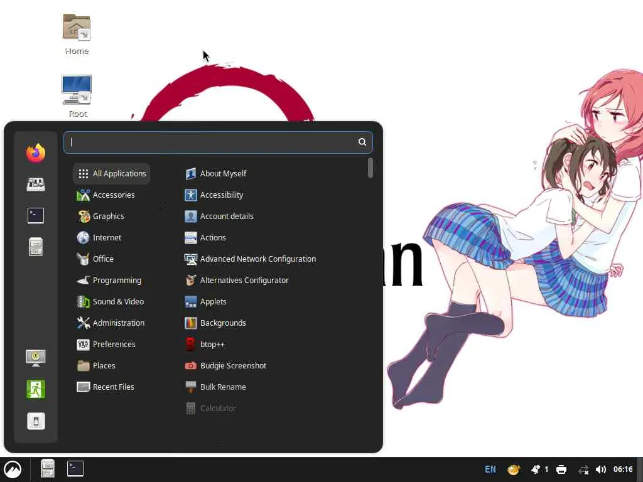Open file manager from taskbar
643x482 pixels.
(48, 468)
